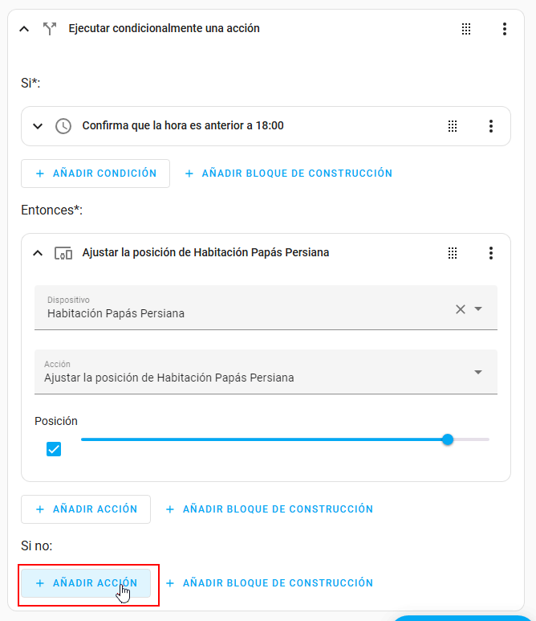Viewport: 536px width, 621px height.
Task: Click drag handle of the 18:00 time condition
Action: [x=453, y=126]
